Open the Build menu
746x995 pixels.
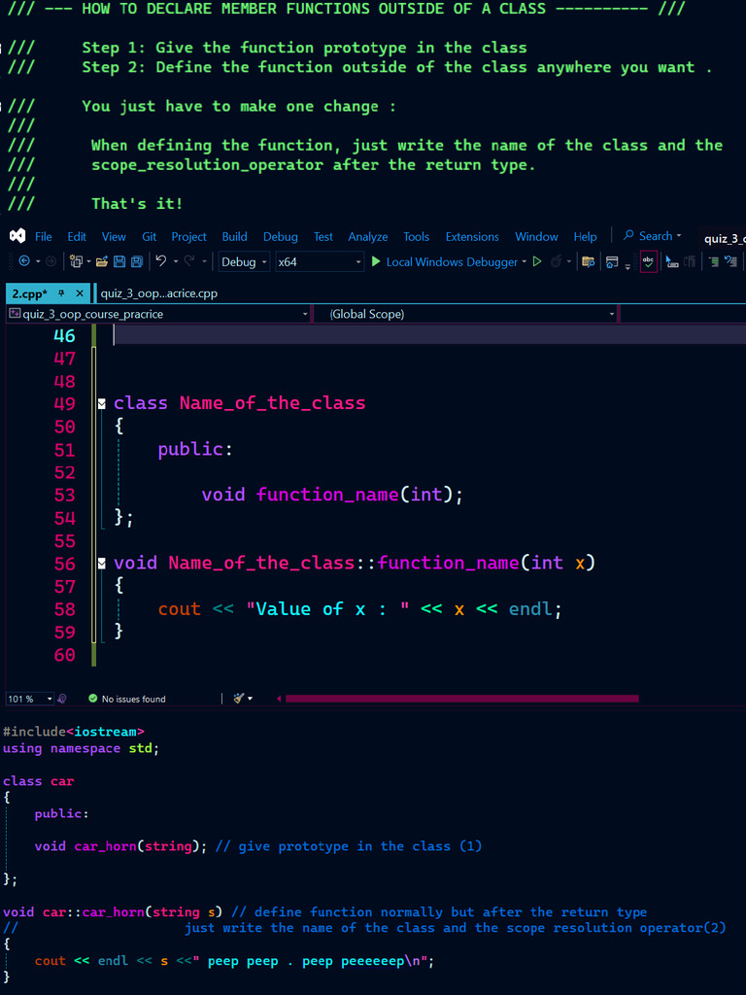tap(235, 236)
